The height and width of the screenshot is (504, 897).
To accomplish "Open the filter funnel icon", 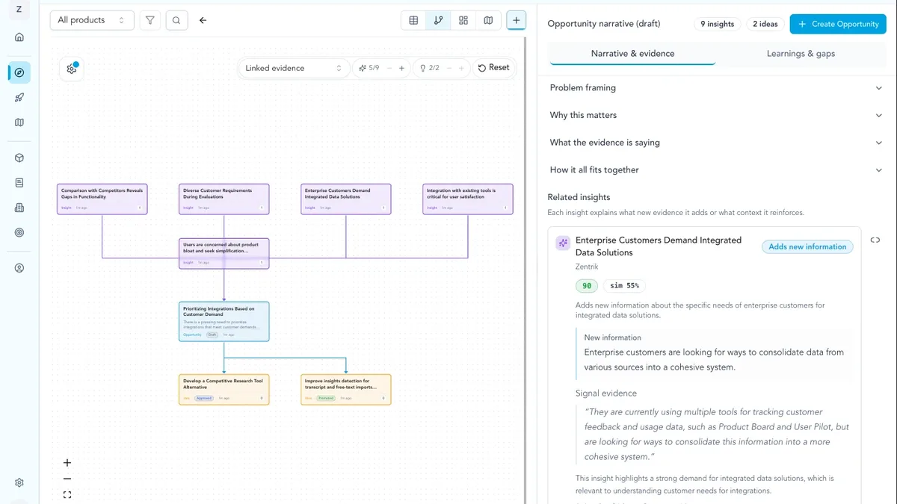I will [x=150, y=20].
